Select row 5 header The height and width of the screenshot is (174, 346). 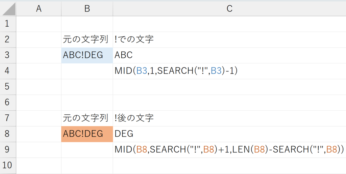click(x=8, y=87)
